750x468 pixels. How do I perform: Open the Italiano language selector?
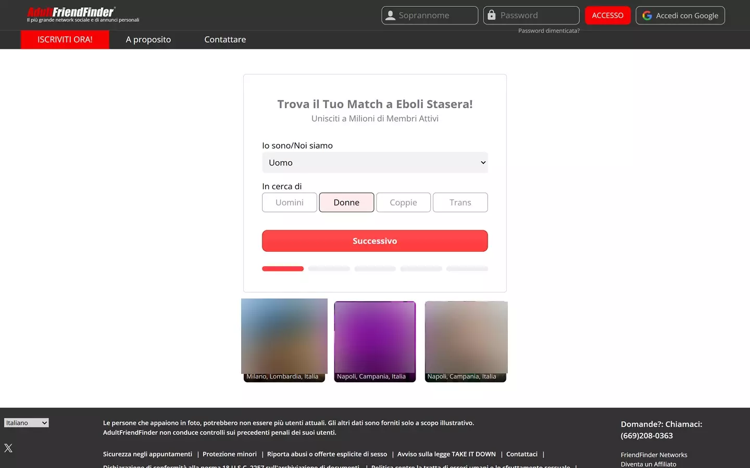tap(27, 423)
